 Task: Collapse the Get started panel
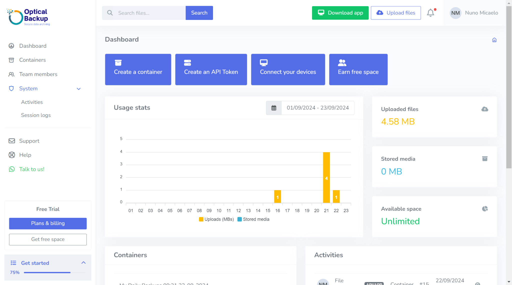click(x=83, y=263)
